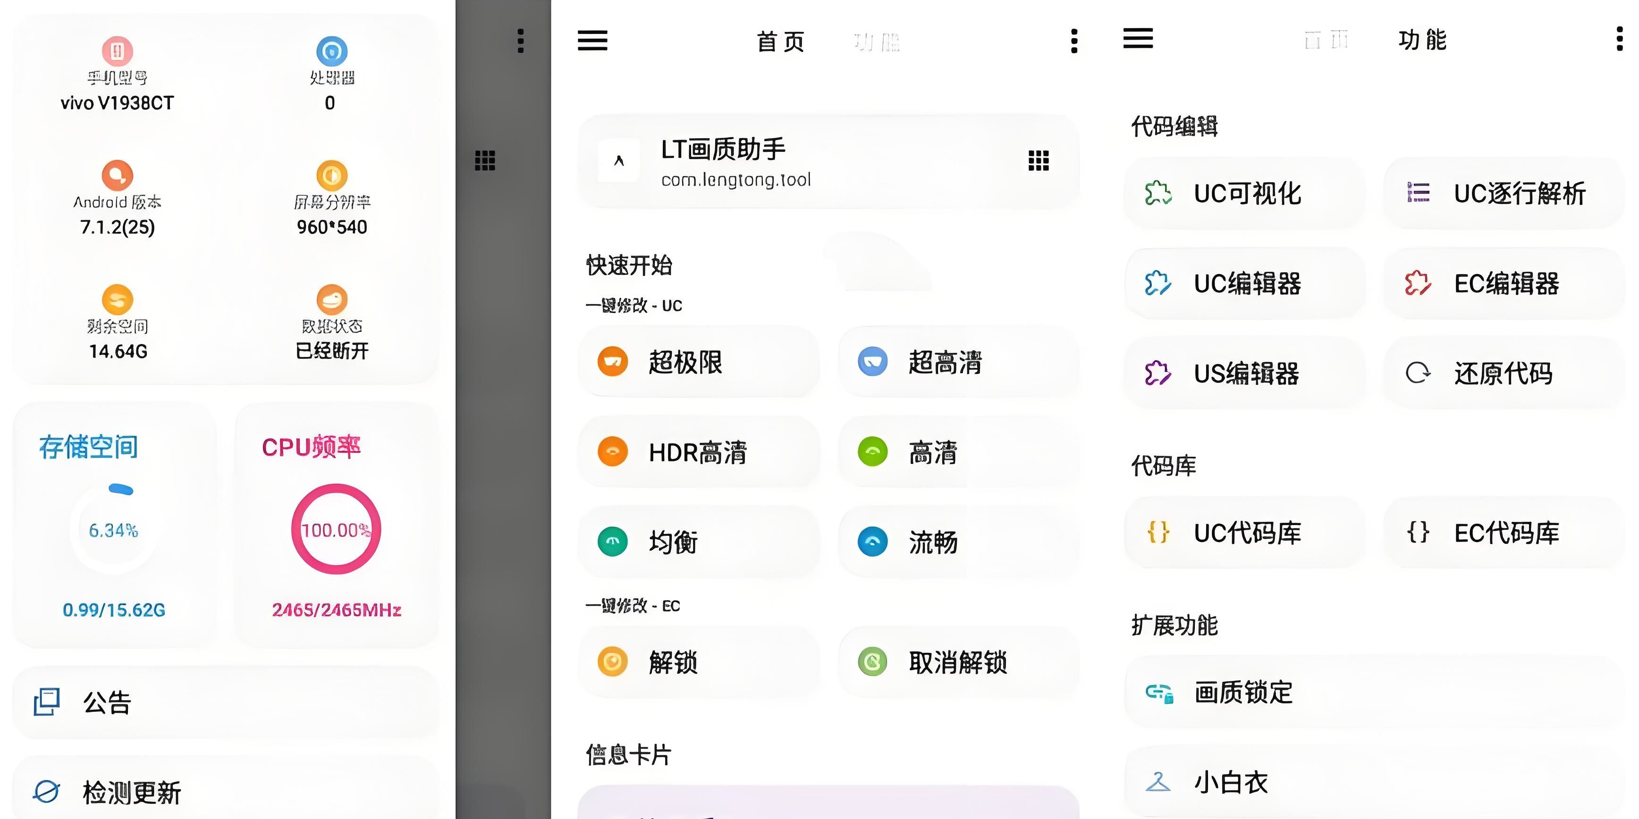The width and height of the screenshot is (1639, 819).
Task: Tap the 存储空间 6.34% progress ring
Action: (113, 529)
